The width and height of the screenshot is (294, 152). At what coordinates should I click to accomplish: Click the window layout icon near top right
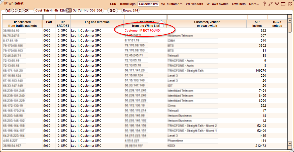point(283,4)
